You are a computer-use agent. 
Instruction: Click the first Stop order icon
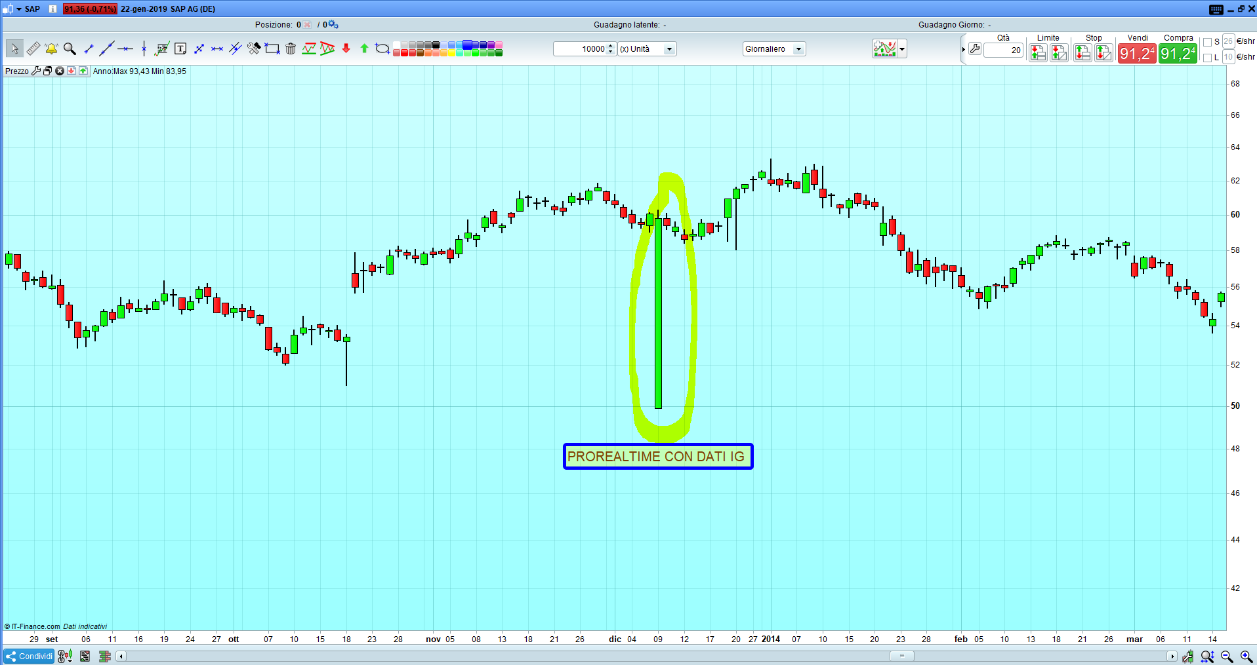[x=1082, y=53]
